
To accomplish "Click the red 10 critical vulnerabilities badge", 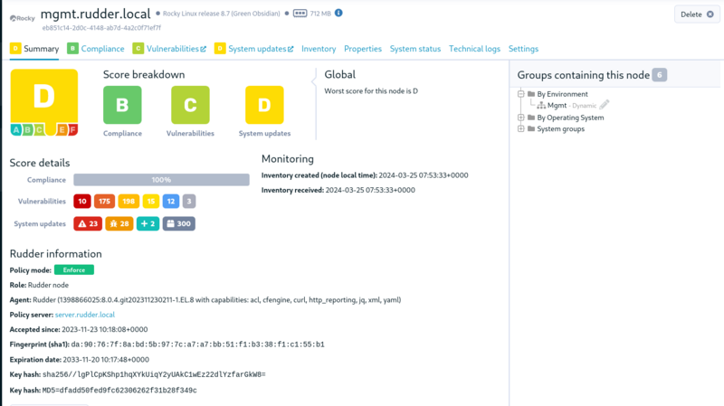I will pyautogui.click(x=82, y=201).
